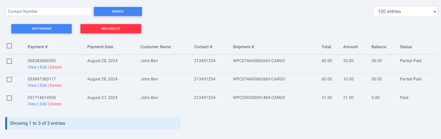View payment 051714614950
The width and height of the screenshot is (441, 139).
(x=32, y=104)
